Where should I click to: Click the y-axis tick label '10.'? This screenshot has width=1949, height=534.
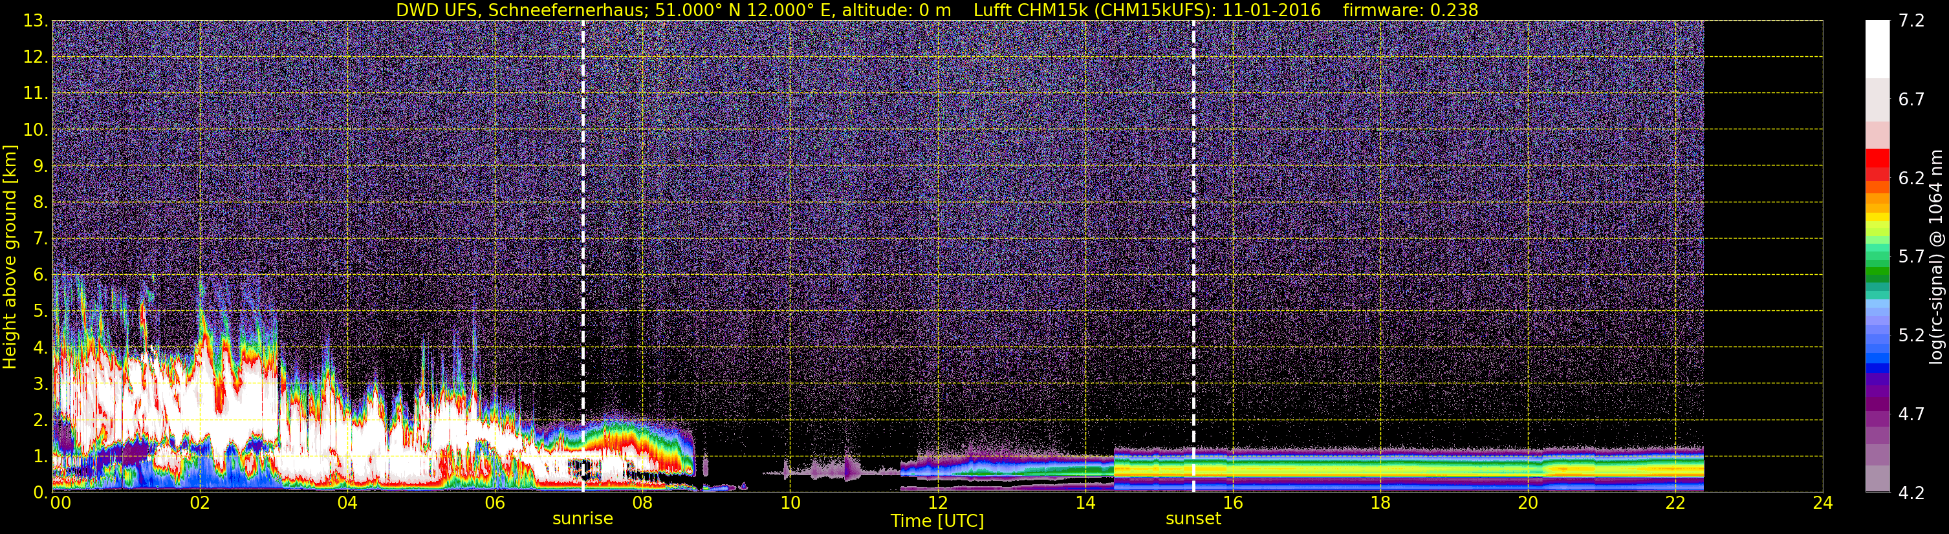pyautogui.click(x=36, y=130)
